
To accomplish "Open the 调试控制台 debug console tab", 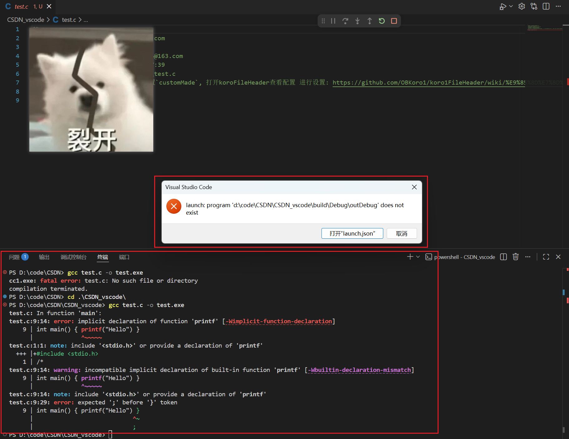I will pos(73,257).
